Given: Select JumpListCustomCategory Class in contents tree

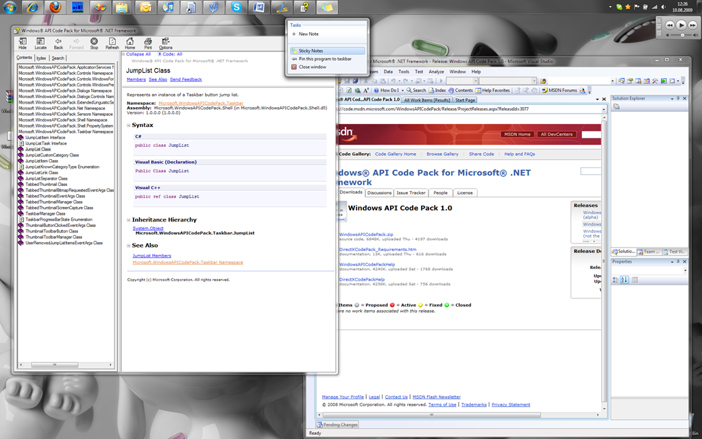Looking at the screenshot, I should (x=52, y=155).
